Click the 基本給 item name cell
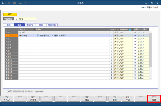 click(26, 33)
